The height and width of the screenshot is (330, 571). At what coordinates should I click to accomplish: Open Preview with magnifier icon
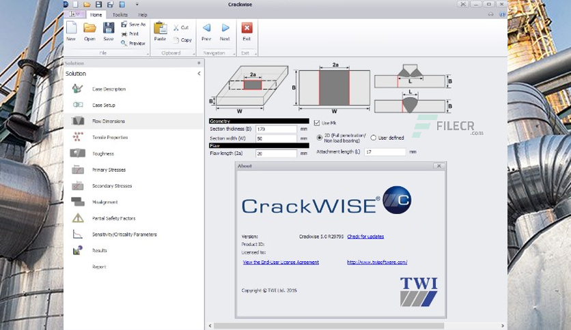133,43
